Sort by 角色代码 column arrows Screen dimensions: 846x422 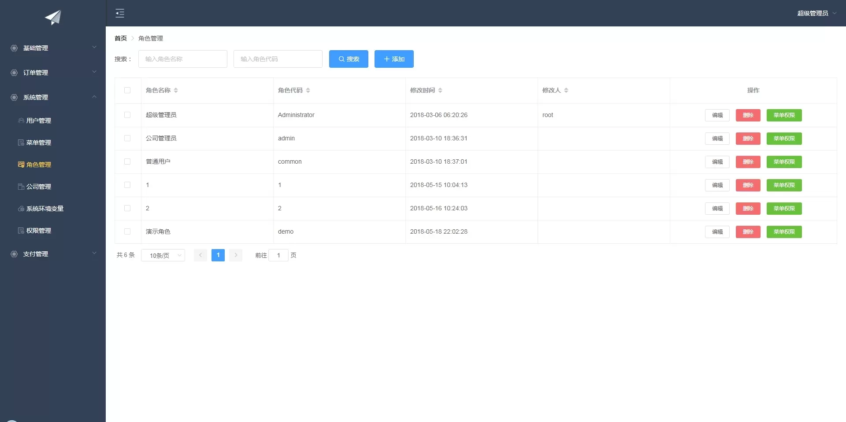[x=308, y=90]
